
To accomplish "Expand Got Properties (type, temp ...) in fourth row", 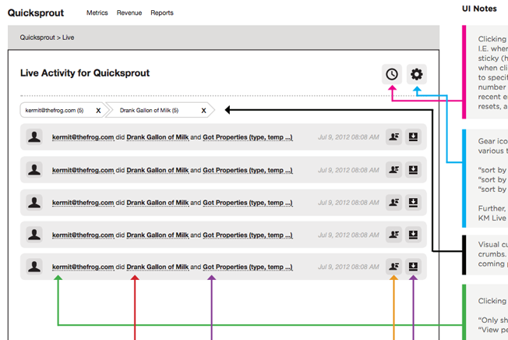I will [x=248, y=235].
